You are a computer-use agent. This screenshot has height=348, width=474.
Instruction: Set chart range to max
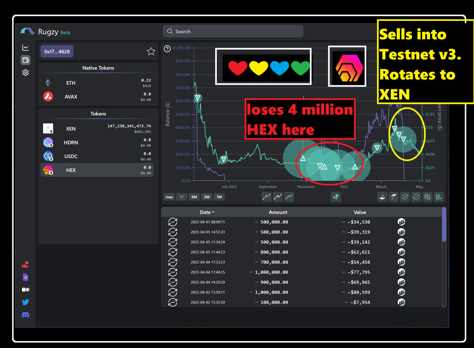click(x=169, y=197)
